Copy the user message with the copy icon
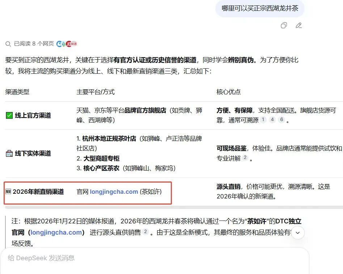Viewport: 343px width, 274px height. tap(284, 26)
